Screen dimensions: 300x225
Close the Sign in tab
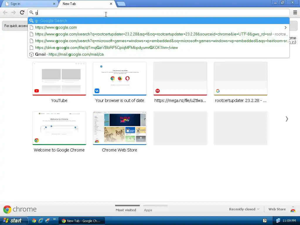click(54, 4)
